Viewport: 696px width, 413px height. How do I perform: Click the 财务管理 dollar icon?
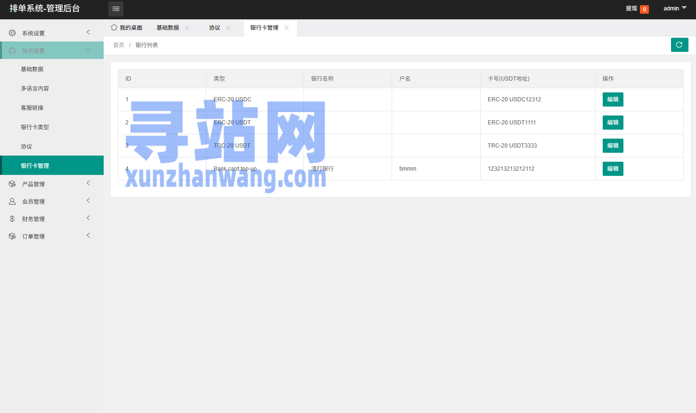click(x=12, y=219)
